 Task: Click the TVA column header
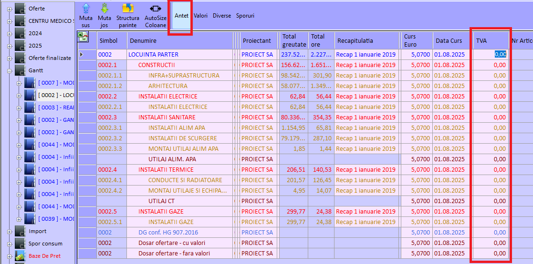(490, 41)
